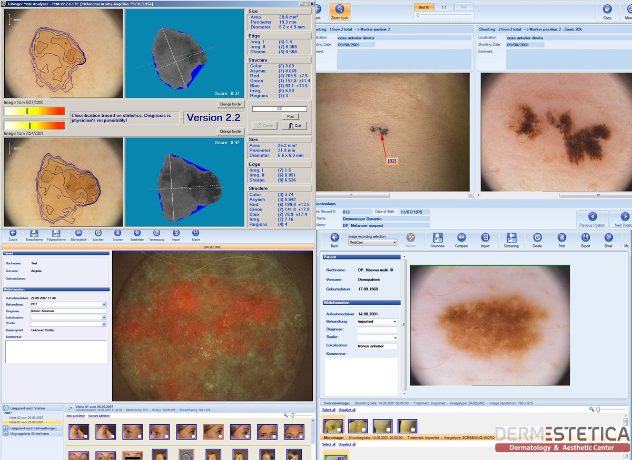632x460 pixels.
Task: Open the MediCam image recording dropdown
Action: (x=372, y=242)
